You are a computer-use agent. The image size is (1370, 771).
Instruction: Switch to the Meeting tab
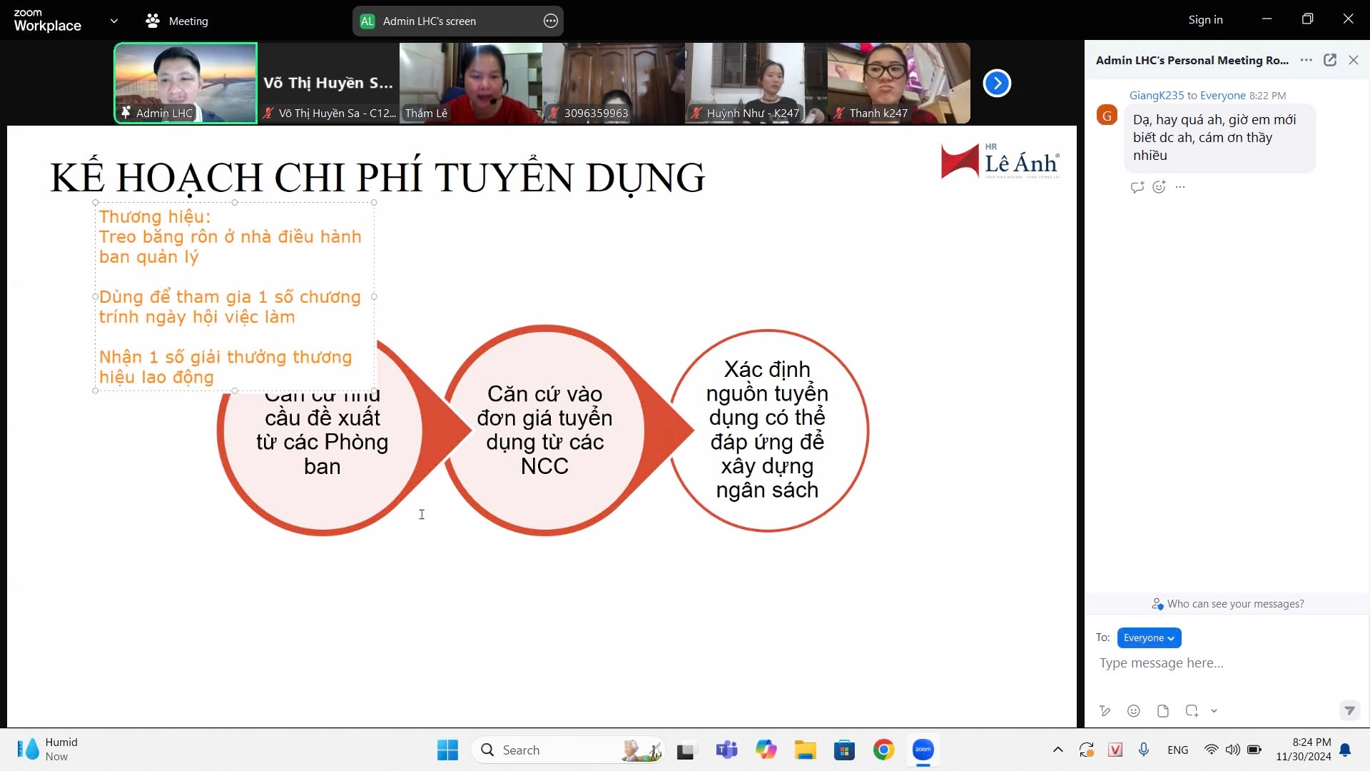pyautogui.click(x=178, y=21)
